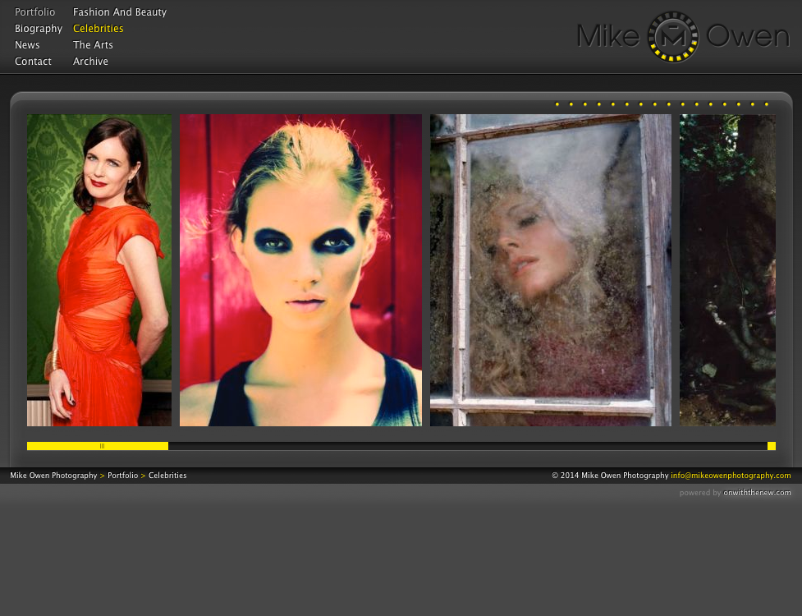Open the Biography page
Viewport: 802px width, 616px height.
[x=39, y=29]
